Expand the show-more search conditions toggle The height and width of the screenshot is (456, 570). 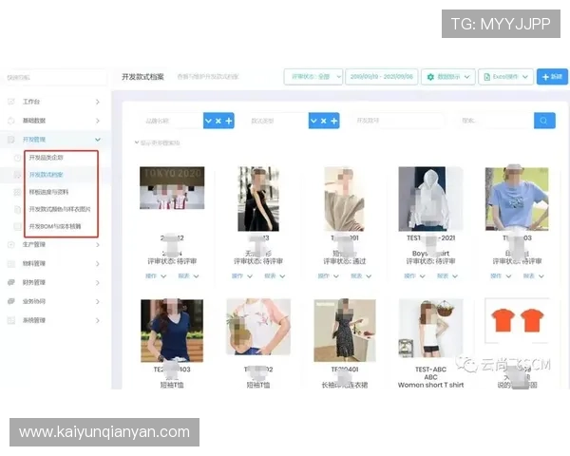[158, 142]
